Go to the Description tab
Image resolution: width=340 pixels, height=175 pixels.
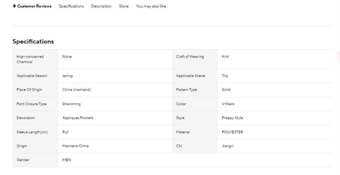(101, 6)
